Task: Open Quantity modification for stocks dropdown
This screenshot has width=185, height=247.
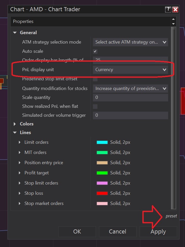Action: (x=130, y=89)
